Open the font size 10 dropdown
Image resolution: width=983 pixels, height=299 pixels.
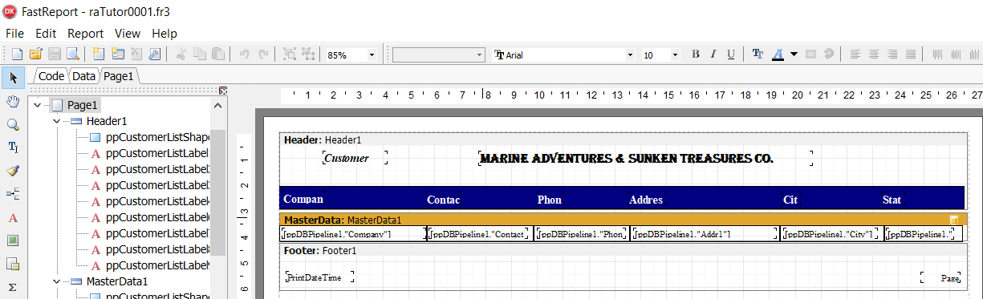(675, 55)
